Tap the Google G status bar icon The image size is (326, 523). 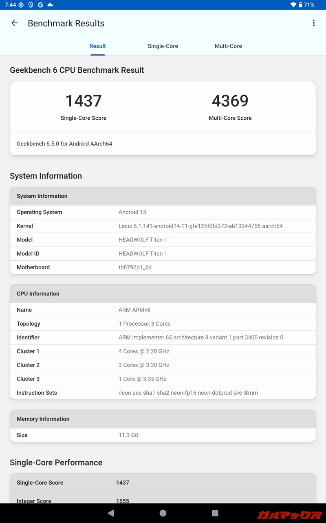[x=40, y=5]
